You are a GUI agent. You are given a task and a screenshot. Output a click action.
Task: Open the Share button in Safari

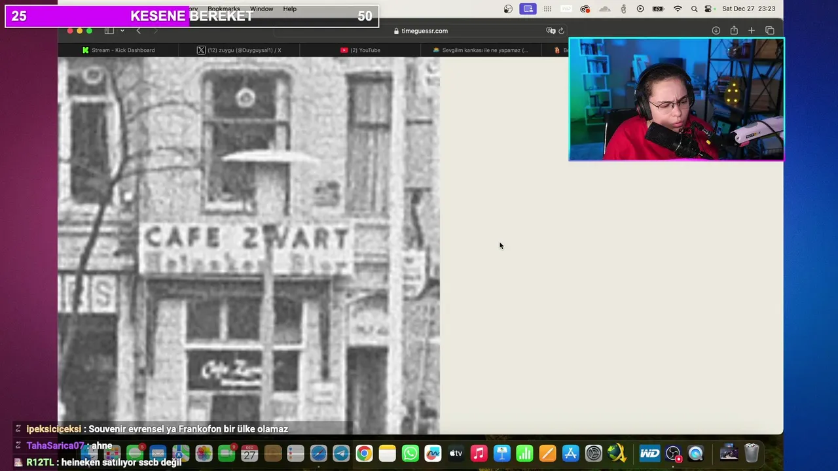tap(734, 31)
